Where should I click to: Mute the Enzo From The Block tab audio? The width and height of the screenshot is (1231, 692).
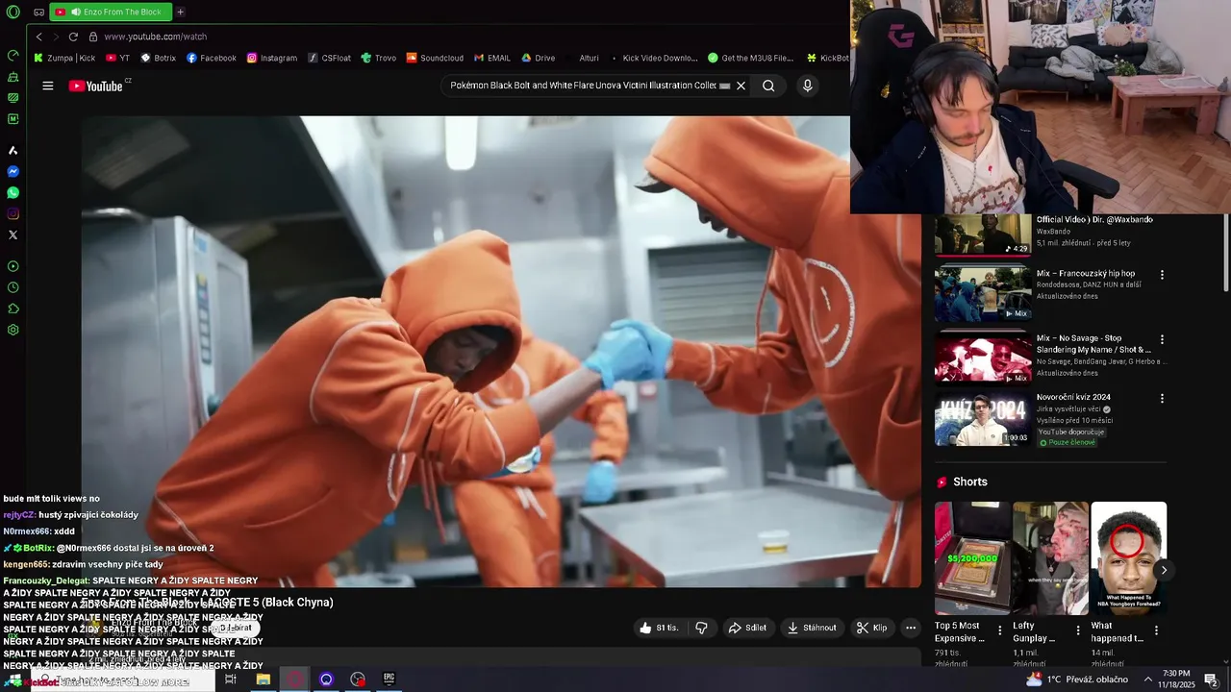[76, 12]
